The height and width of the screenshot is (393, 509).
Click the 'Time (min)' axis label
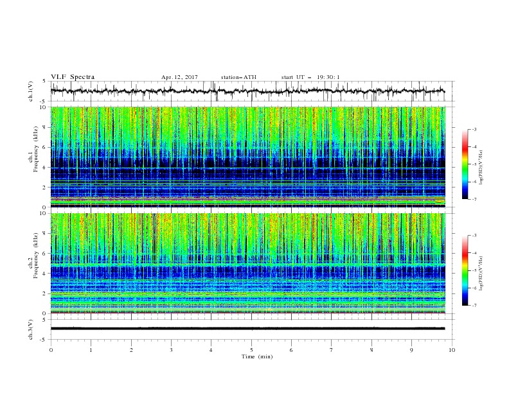(257, 356)
